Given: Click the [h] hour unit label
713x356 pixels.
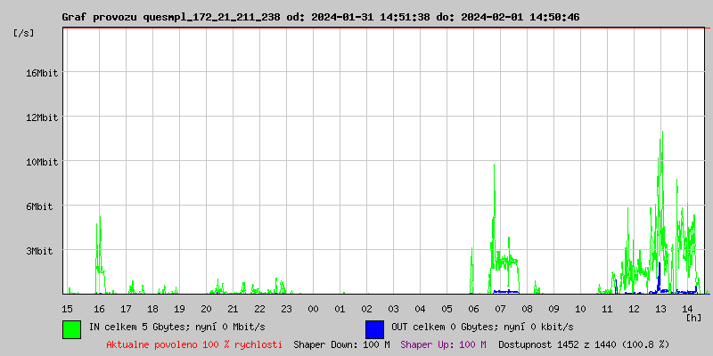Looking at the screenshot, I should pos(694,317).
